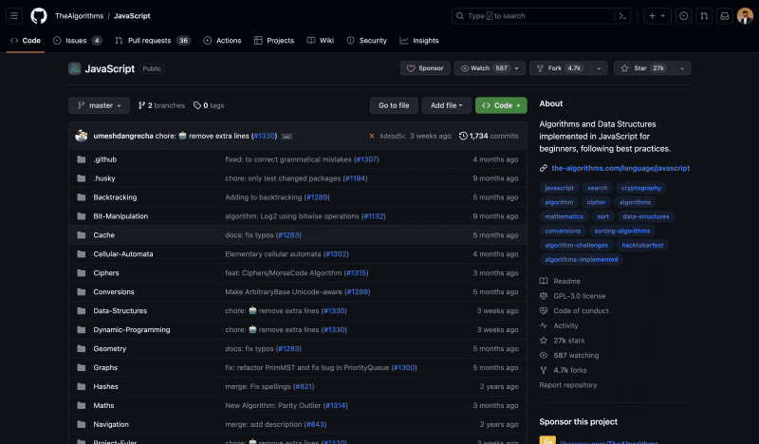Click the Sponsor button
Viewport: 759px width, 444px height.
pyautogui.click(x=425, y=68)
